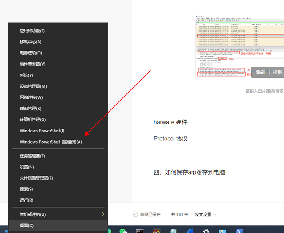Open 电源选项(O)
Screen dimensions: 284x233
(x=58, y=53)
